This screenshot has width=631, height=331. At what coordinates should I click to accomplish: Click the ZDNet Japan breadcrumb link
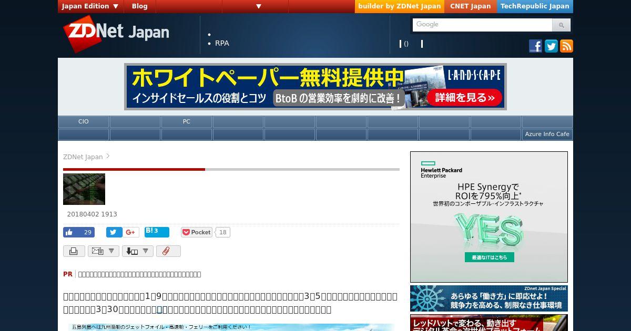tap(83, 157)
